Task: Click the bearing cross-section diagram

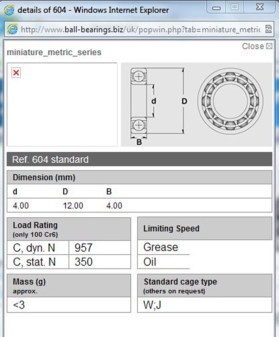Action: coord(158,105)
